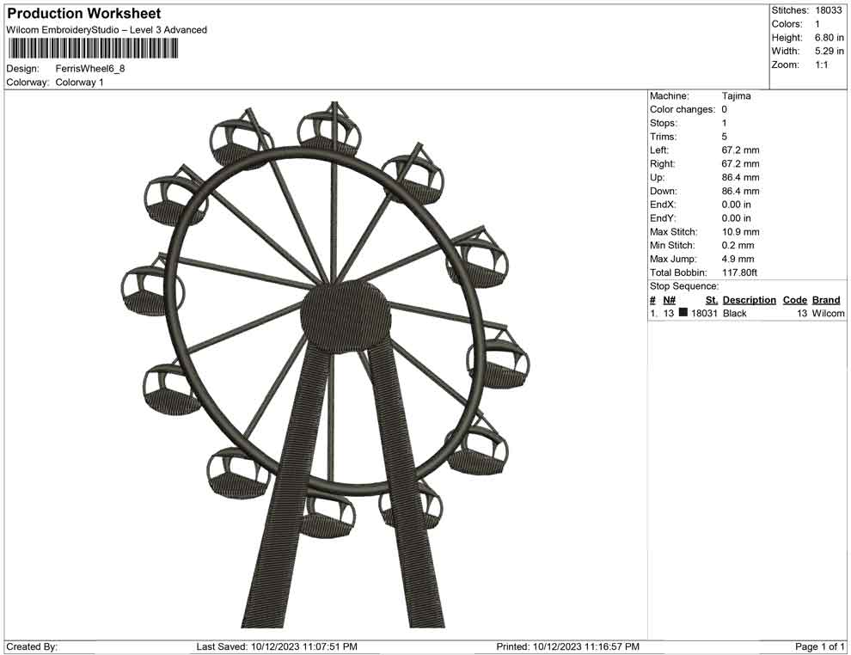Click the Trims count of 5
Viewport: 851px width, 655px height.
point(724,136)
